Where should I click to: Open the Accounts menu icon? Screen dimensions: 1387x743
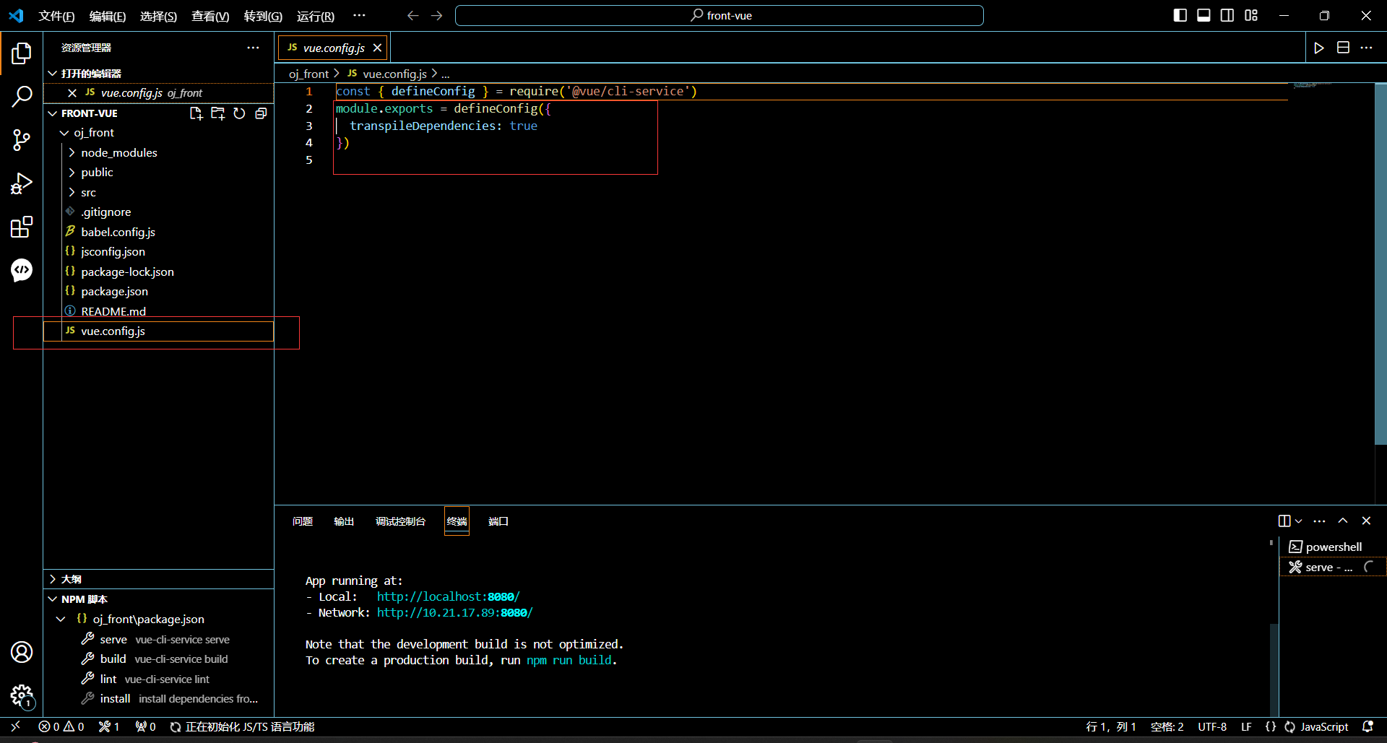tap(22, 652)
